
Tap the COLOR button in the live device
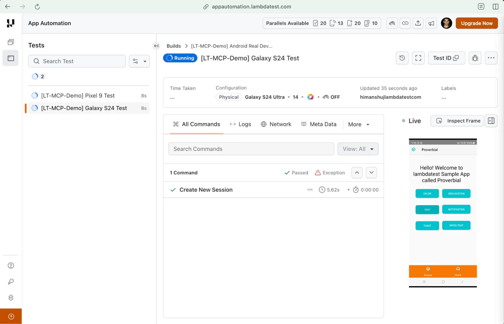point(427,194)
